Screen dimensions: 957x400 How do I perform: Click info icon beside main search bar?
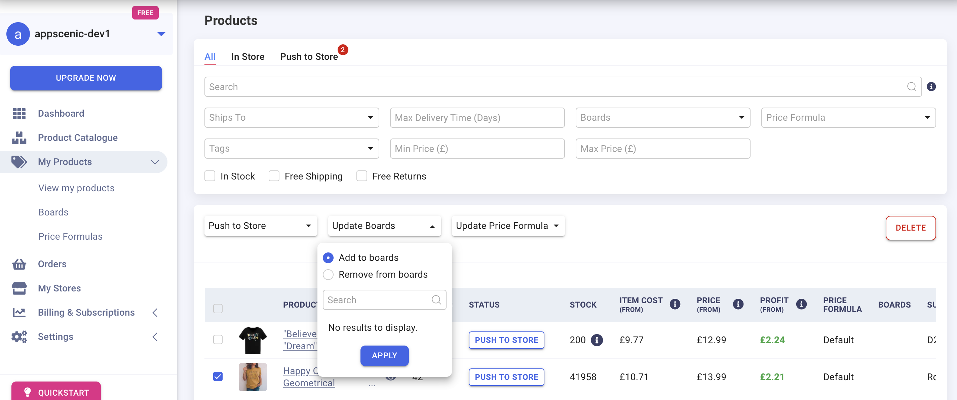(931, 86)
